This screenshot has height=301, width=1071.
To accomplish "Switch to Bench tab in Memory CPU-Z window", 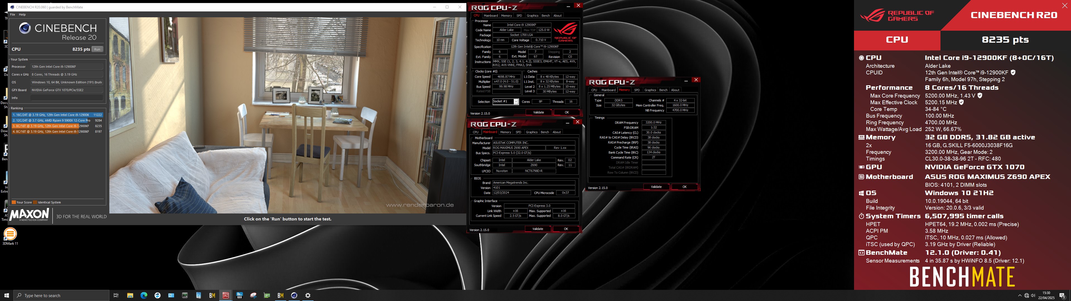I will click(x=664, y=90).
